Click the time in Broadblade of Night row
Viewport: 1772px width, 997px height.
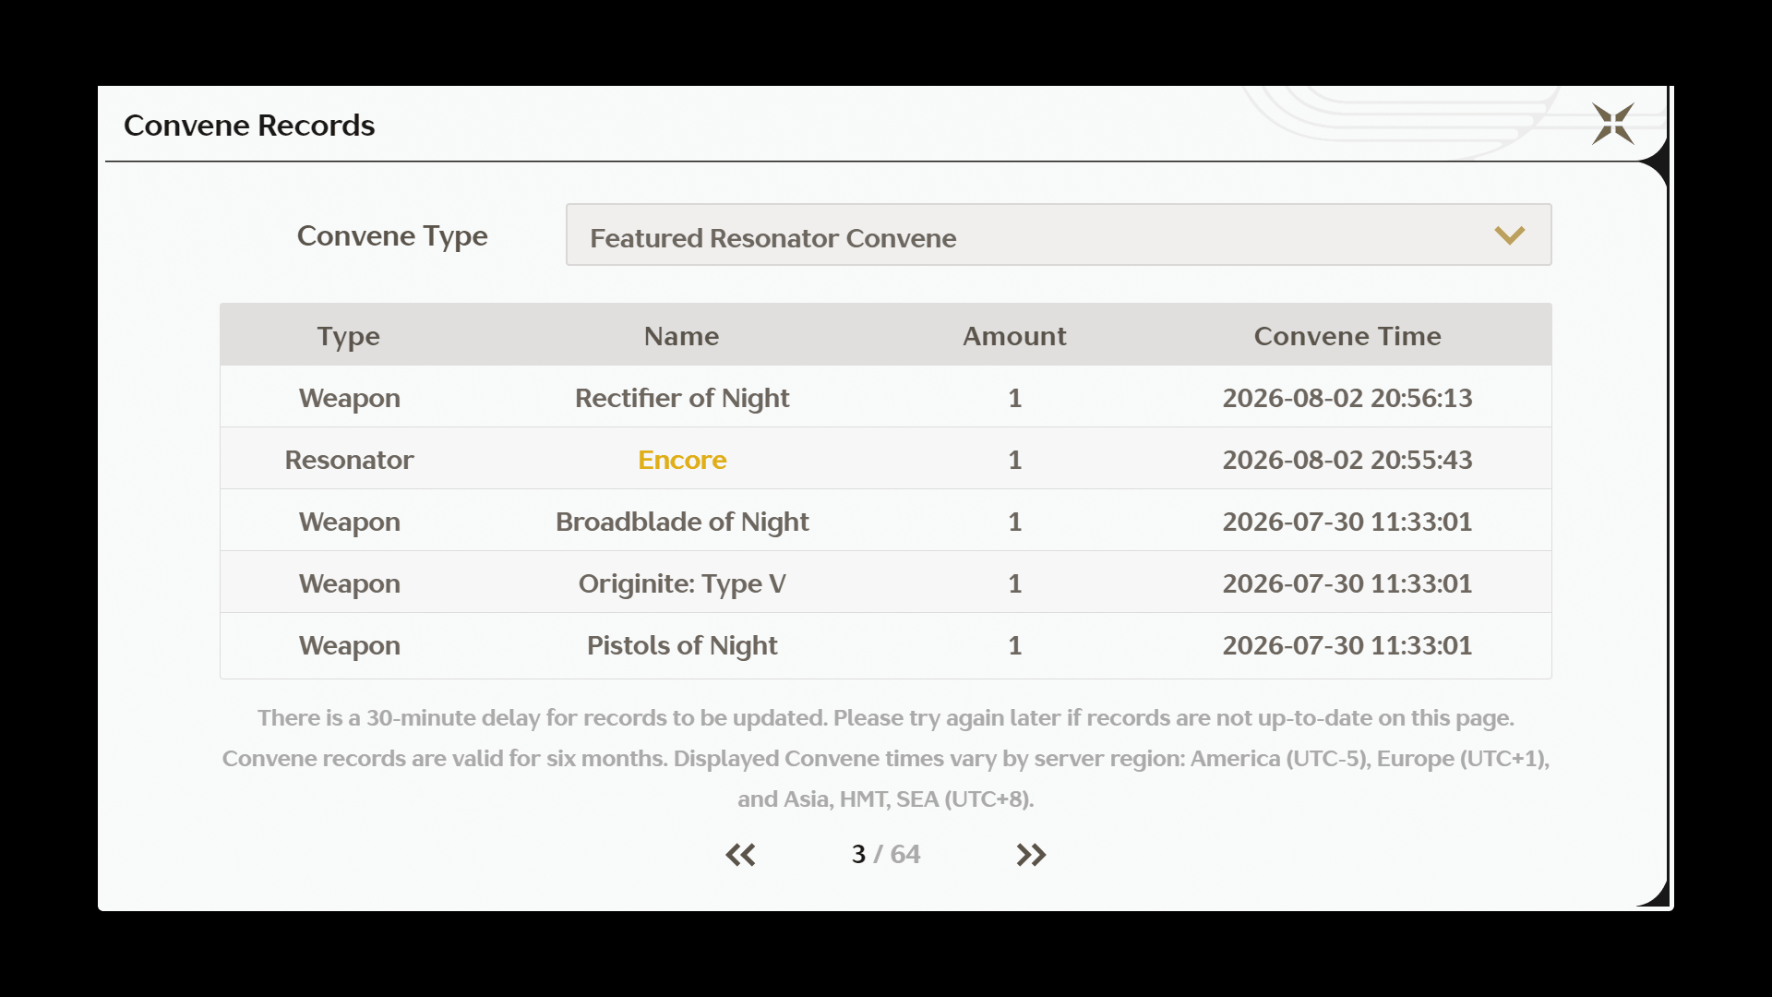tap(1347, 522)
